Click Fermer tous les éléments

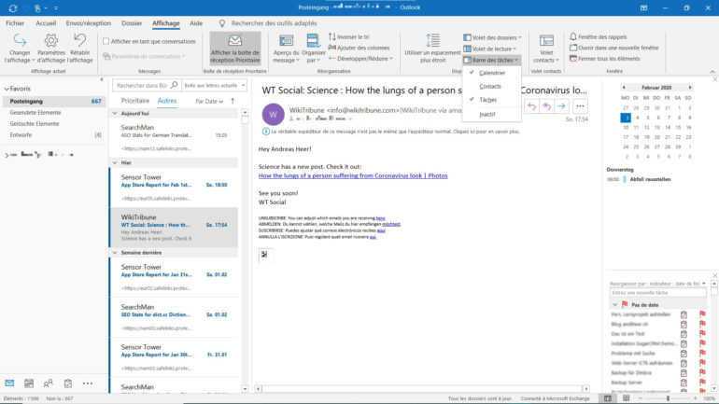tap(604, 59)
